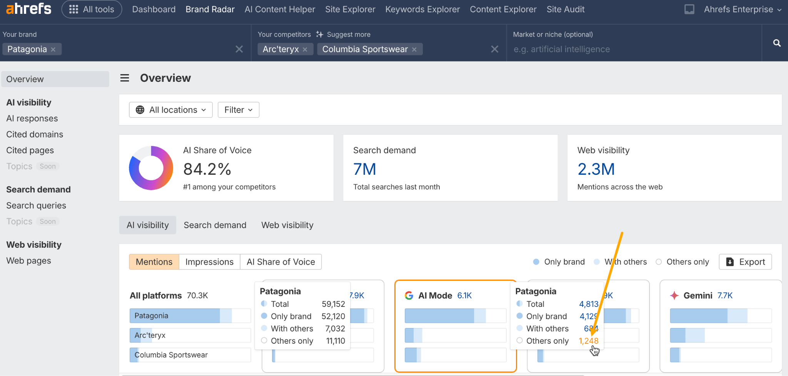Toggle the hamburger sidebar menu icon
Screen dimensions: 788x376
click(x=125, y=78)
